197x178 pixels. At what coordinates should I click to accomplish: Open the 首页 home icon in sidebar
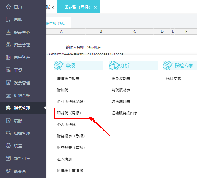click(8, 6)
